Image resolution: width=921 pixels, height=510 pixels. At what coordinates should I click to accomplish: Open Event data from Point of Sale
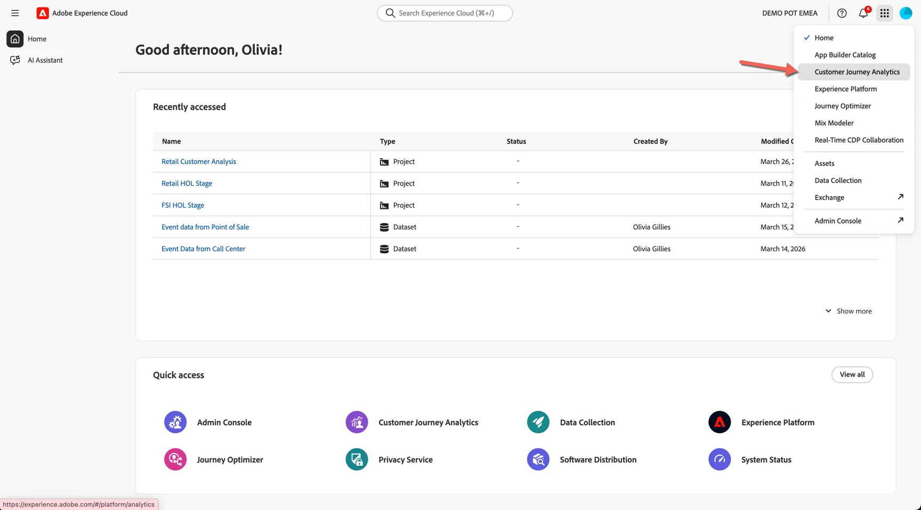(x=205, y=227)
